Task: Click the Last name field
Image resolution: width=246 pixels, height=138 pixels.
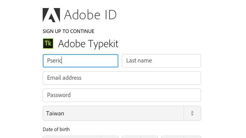Action: [x=161, y=61]
